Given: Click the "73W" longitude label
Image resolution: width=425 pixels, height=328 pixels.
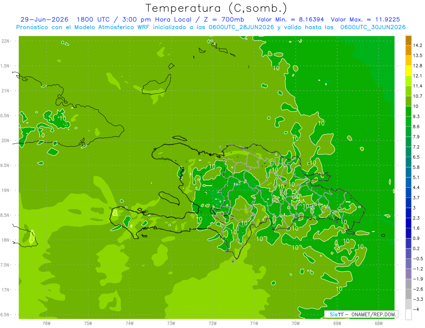Looking at the screenshot, I should point(171,323).
